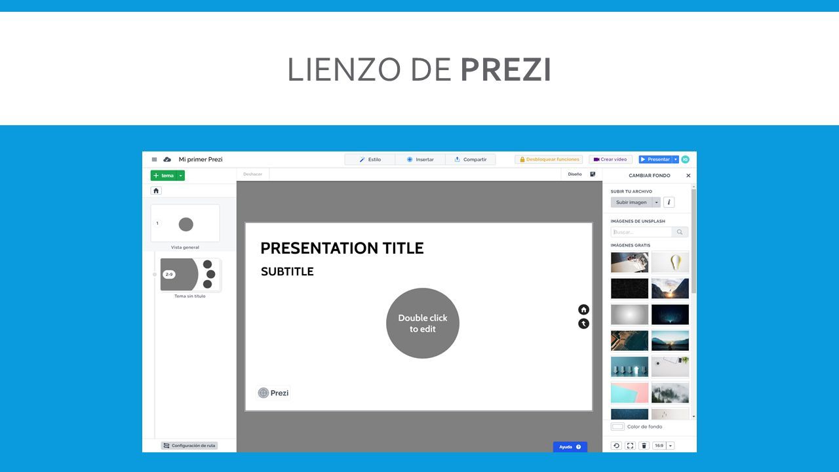Open Configuración de ruta
The image size is (839, 472).
189,446
